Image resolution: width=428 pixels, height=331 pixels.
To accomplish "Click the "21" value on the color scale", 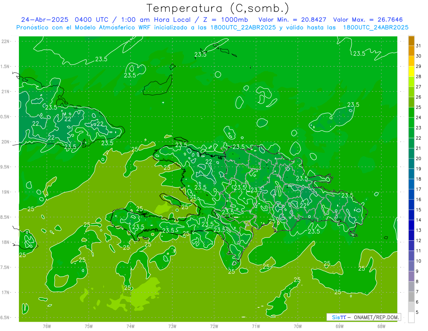I will pyautogui.click(x=419, y=148).
